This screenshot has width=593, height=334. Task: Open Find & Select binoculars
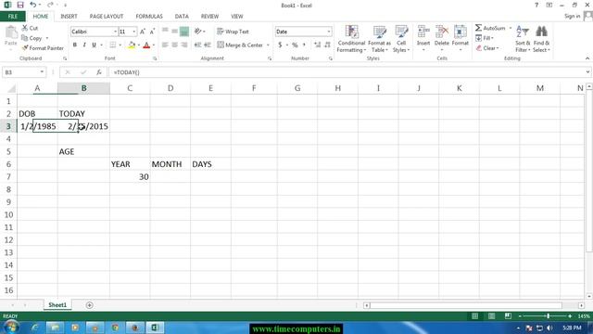pyautogui.click(x=541, y=39)
